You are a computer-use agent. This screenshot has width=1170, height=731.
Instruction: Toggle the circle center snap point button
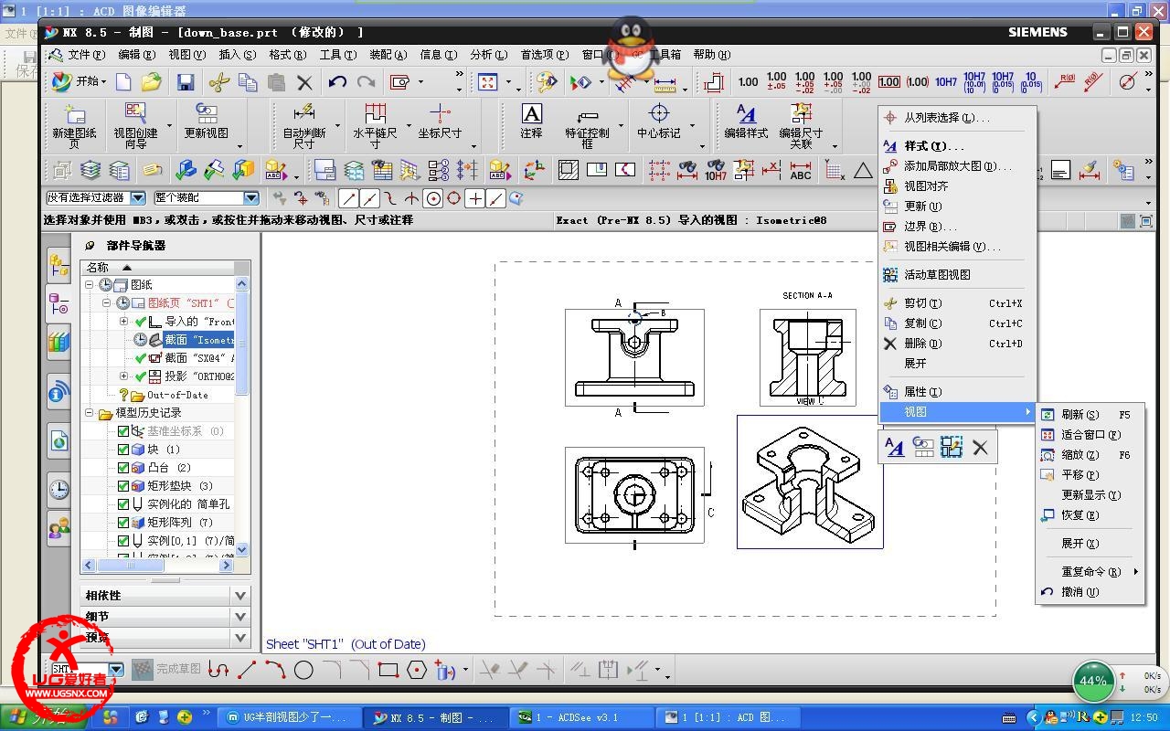[x=433, y=198]
